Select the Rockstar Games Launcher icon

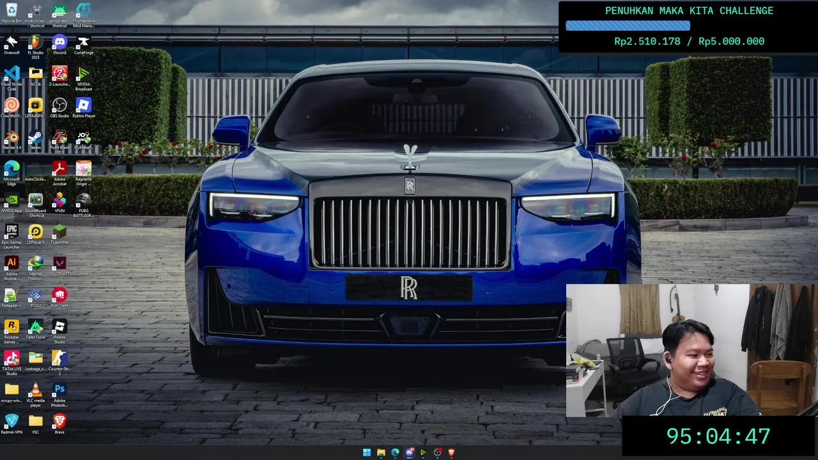click(12, 332)
